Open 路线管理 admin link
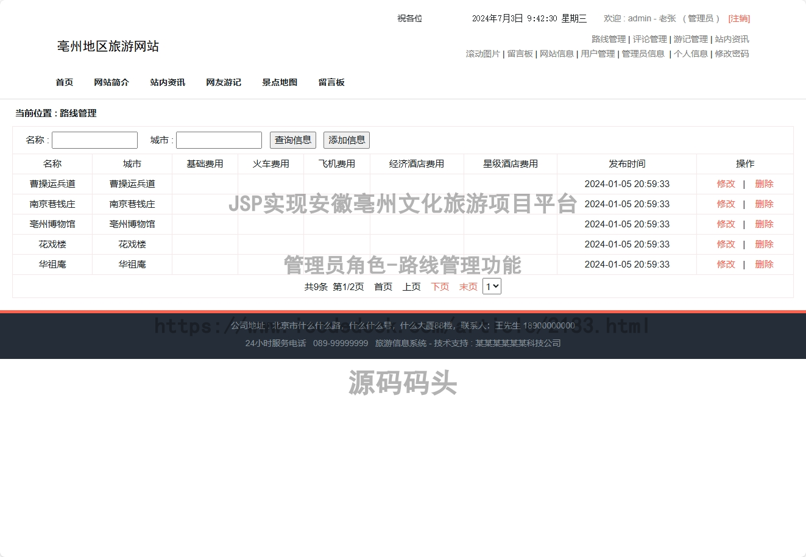The image size is (806, 557). (609, 39)
